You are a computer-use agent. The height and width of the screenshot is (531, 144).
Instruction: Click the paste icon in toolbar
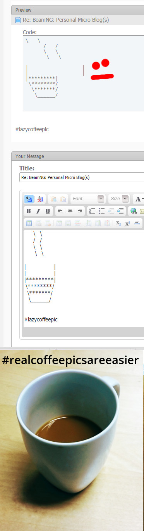(x=53, y=199)
